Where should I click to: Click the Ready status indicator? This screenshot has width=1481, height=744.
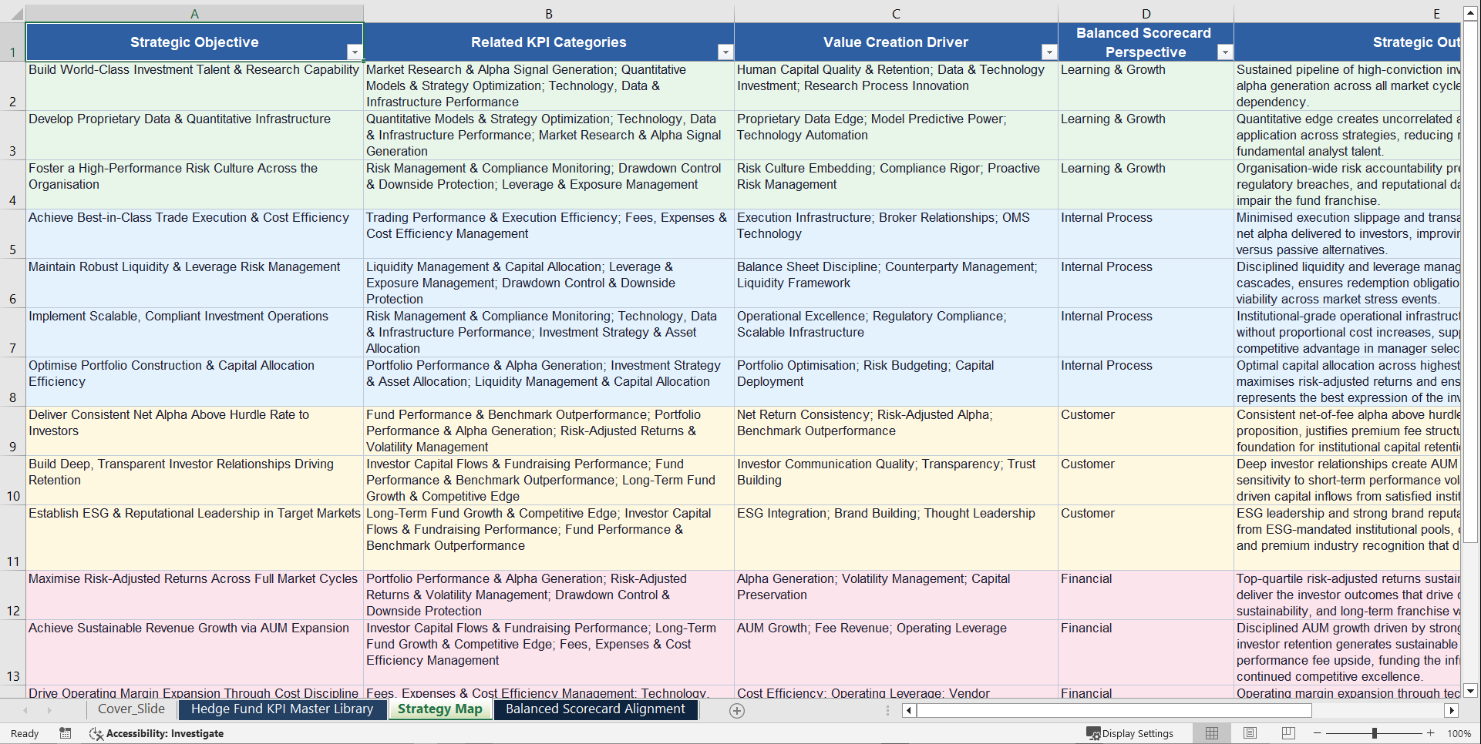point(25,734)
